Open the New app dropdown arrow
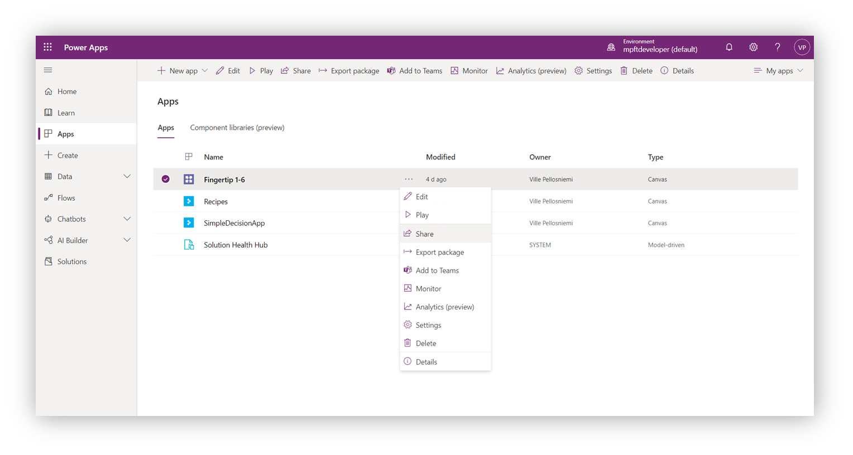Screen dimensions: 853x455 (205, 71)
